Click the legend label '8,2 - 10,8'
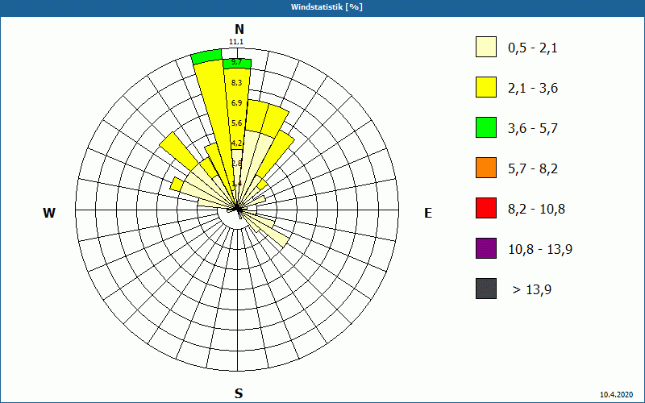 click(536, 210)
